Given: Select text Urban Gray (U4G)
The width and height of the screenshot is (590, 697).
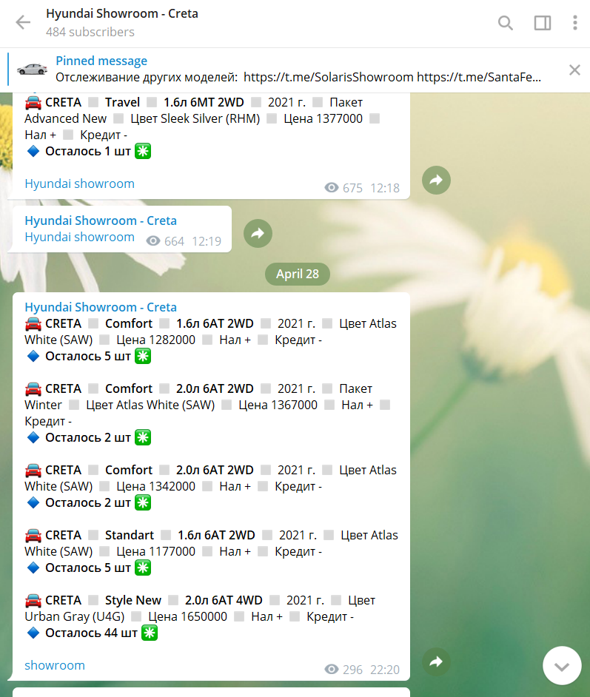Looking at the screenshot, I should (75, 616).
